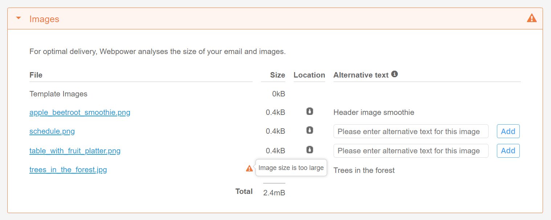551x220 pixels.
Task: Collapse the Images section arrow
Action: tap(19, 18)
